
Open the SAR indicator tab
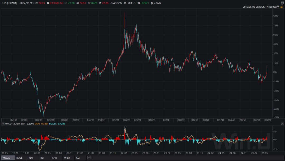[x=54, y=158]
